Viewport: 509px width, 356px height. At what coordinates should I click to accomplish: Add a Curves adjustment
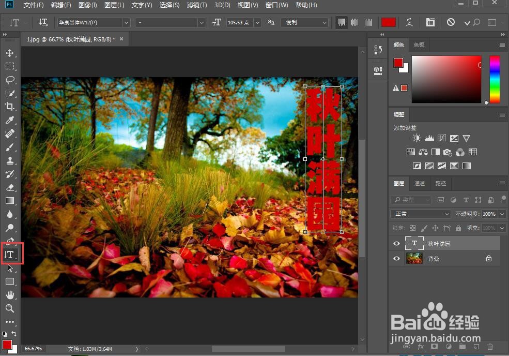coord(442,138)
